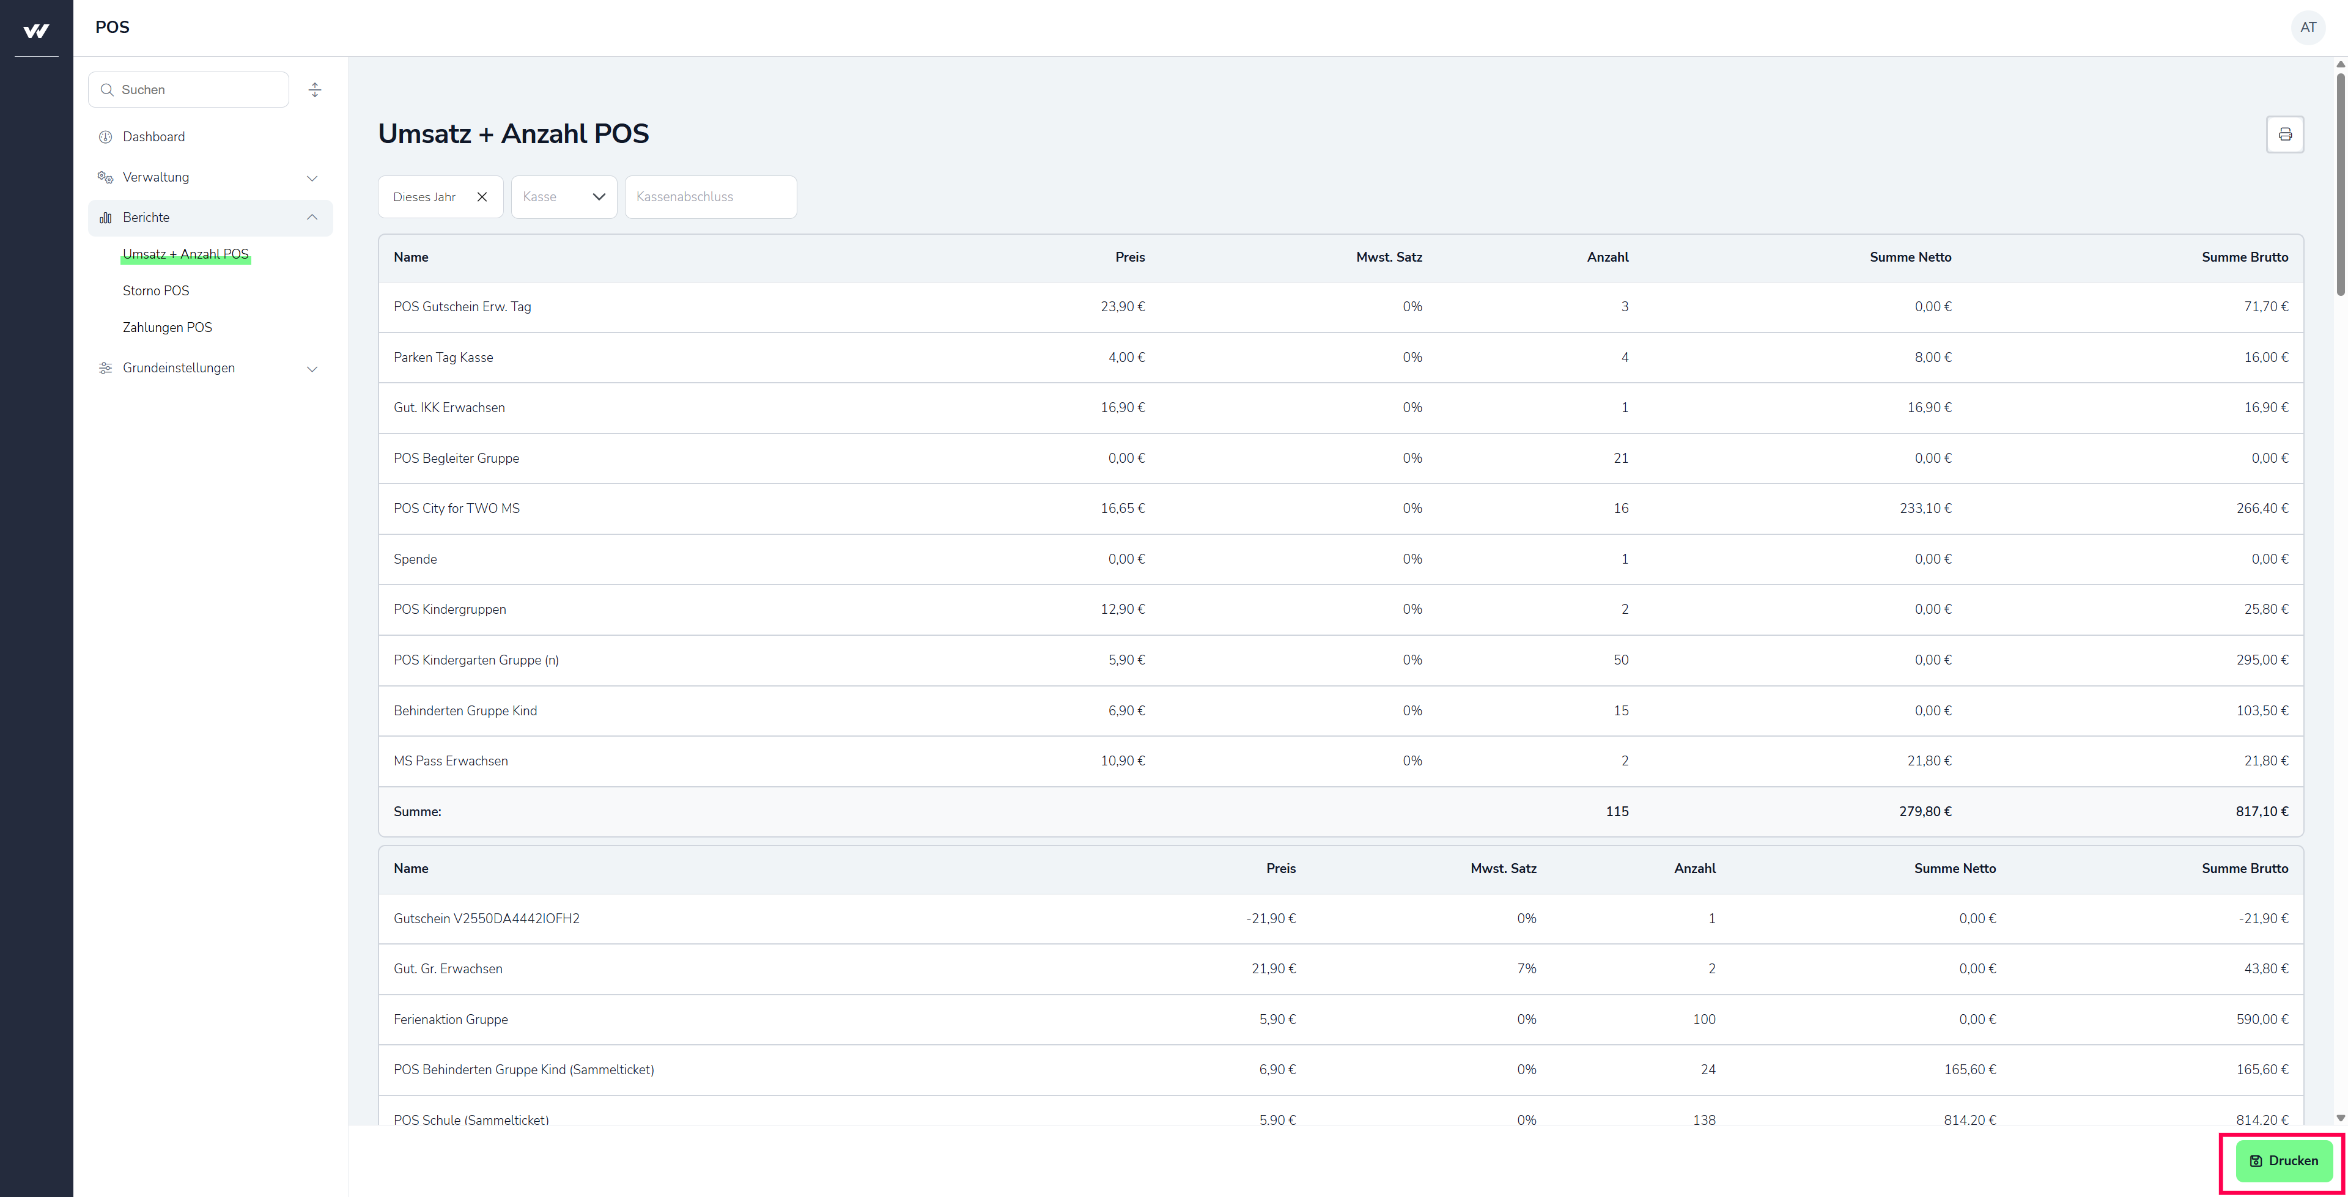
Task: Open the Zahlungen POS report
Action: point(167,327)
